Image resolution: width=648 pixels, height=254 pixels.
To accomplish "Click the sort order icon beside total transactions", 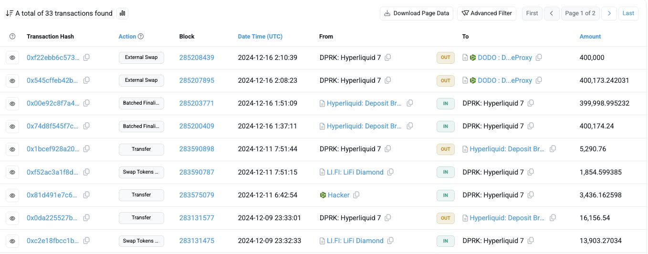I will pyautogui.click(x=9, y=13).
